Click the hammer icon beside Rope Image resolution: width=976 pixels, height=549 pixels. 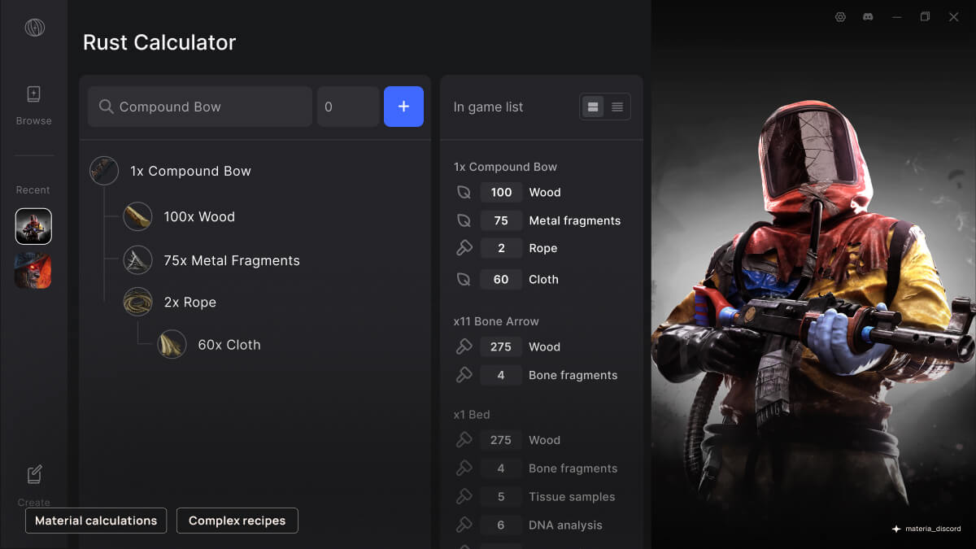pyautogui.click(x=464, y=248)
